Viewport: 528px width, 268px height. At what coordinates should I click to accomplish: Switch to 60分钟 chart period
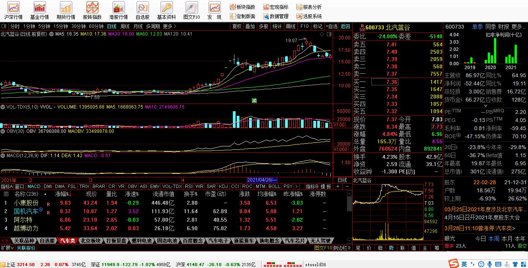[96, 26]
